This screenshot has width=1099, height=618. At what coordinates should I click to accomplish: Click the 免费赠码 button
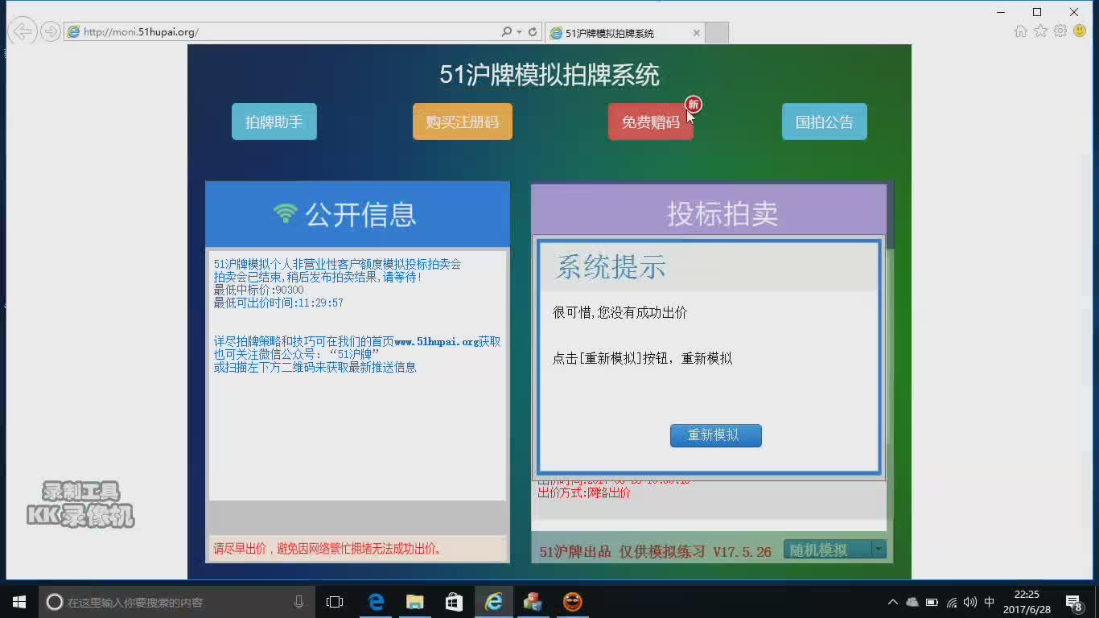tap(651, 122)
